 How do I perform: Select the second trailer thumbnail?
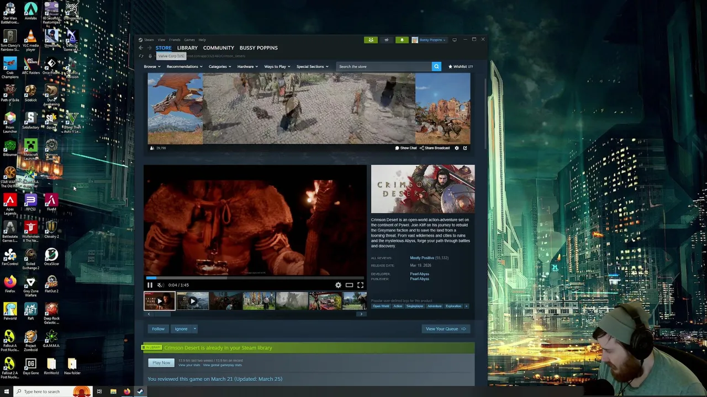[x=193, y=301]
